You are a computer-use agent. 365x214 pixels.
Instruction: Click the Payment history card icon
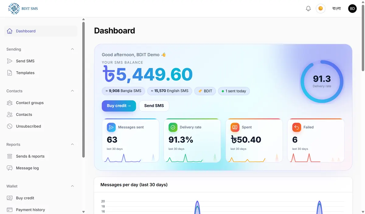[10, 210]
